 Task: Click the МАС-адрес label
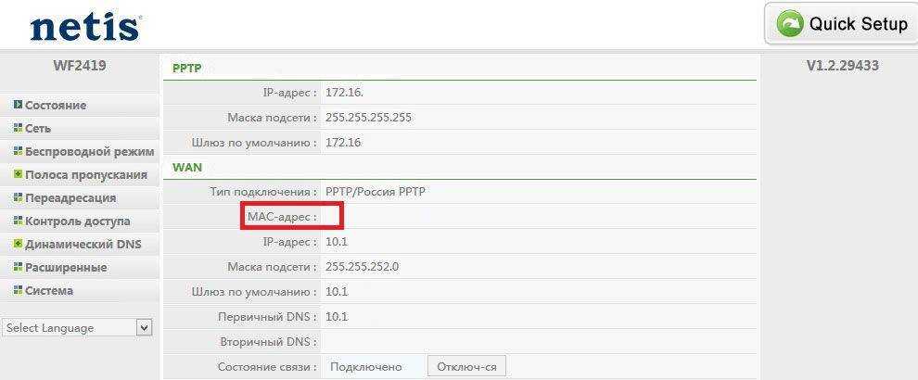click(x=282, y=217)
